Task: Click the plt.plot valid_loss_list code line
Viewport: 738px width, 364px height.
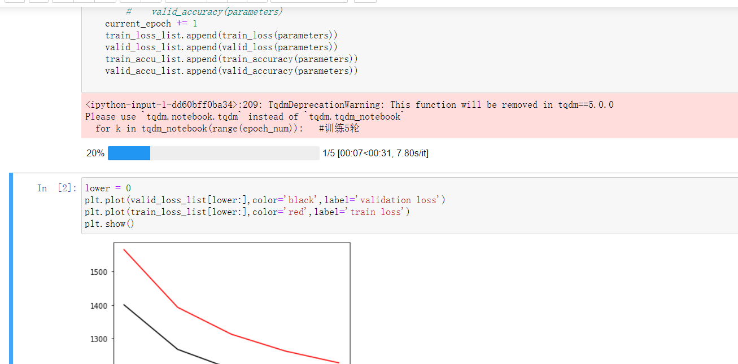Action: 265,200
